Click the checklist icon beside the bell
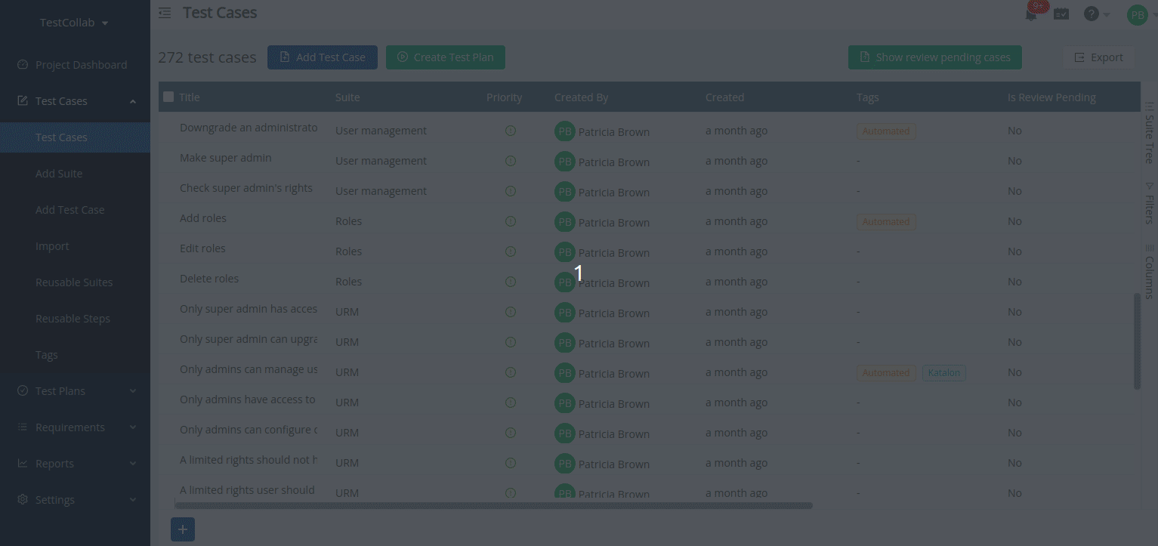The width and height of the screenshot is (1158, 546). (1061, 14)
